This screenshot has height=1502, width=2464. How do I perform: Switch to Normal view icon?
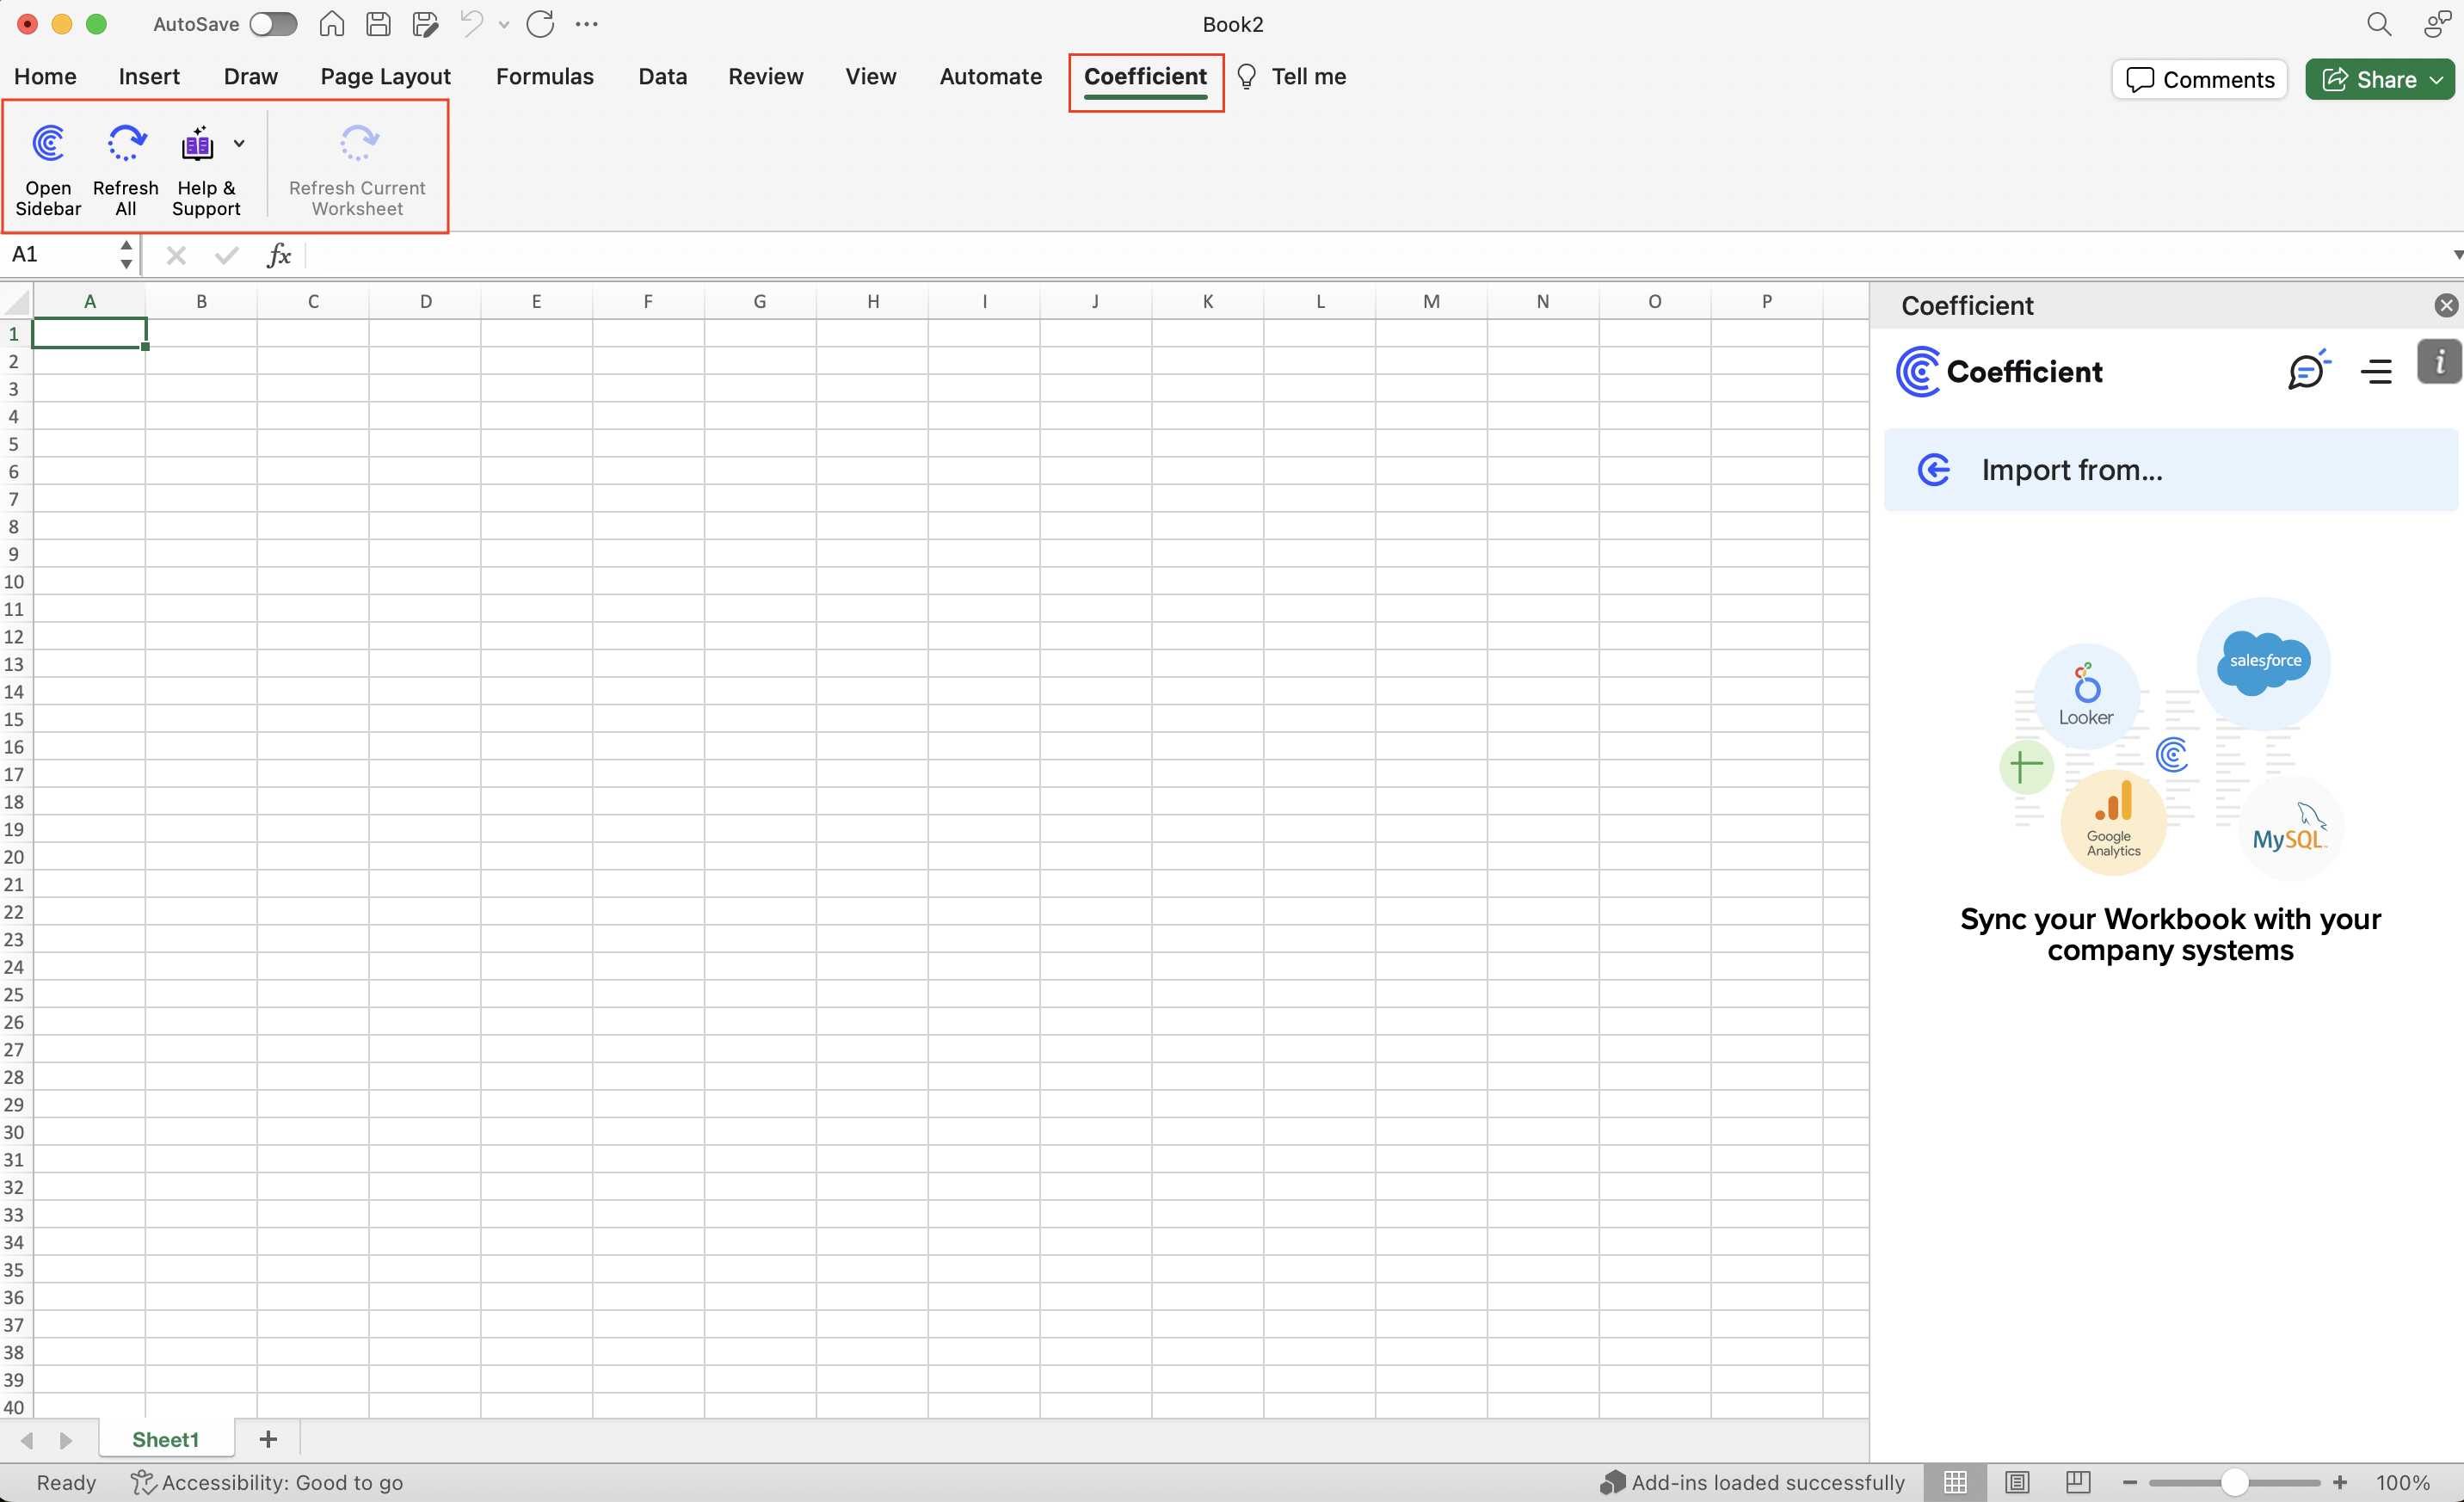coord(1955,1483)
